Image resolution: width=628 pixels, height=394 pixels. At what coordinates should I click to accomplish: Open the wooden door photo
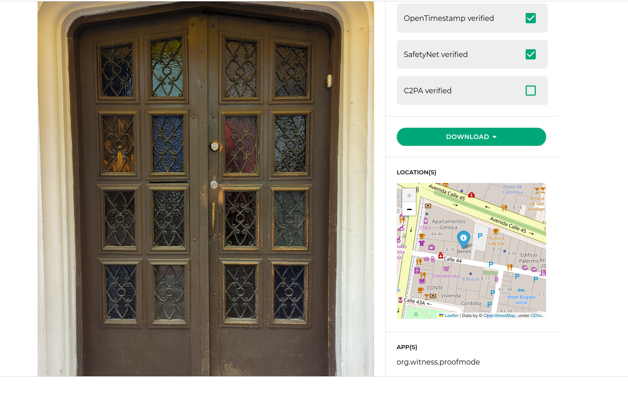click(x=206, y=189)
